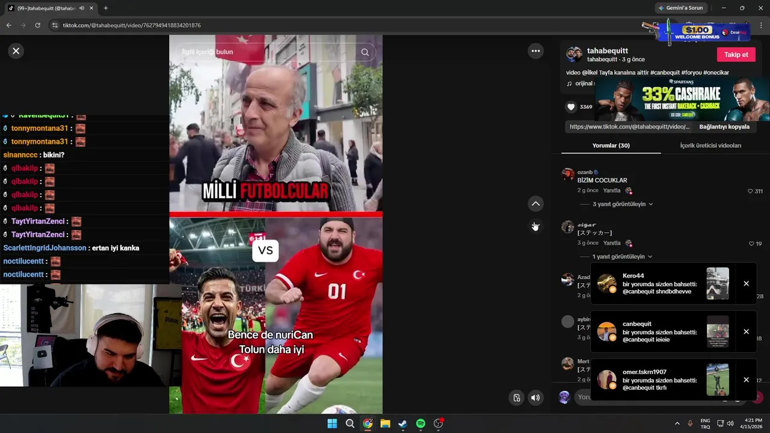Like the video with heart icon
The width and height of the screenshot is (770, 433).
571,107
